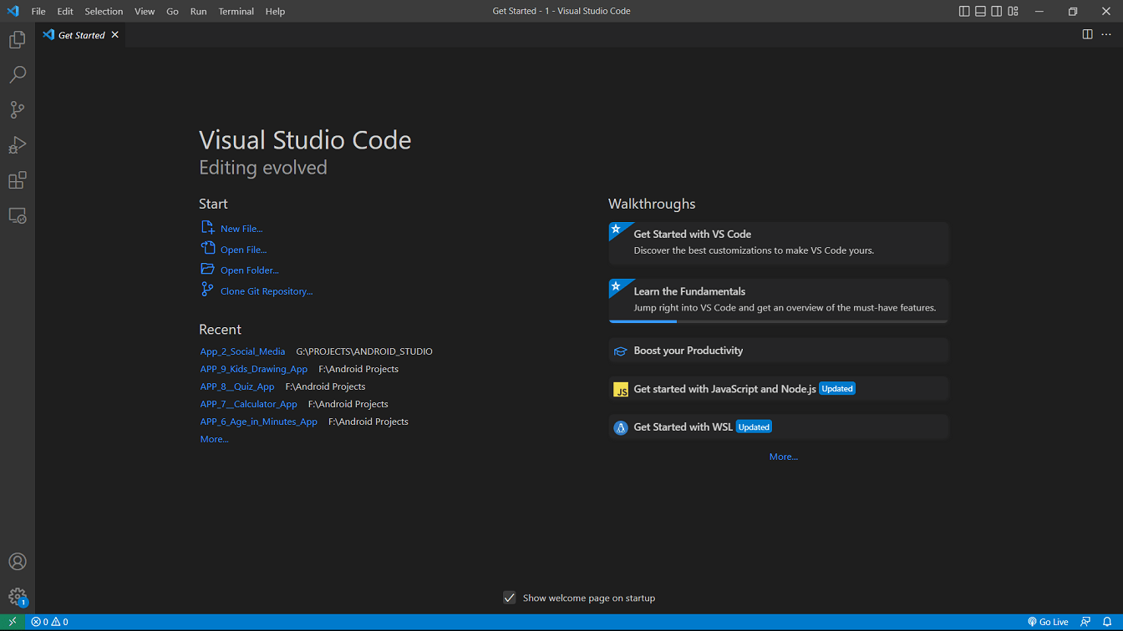The image size is (1123, 631).
Task: Open recent project APP_8__Quiz_App
Action: pos(237,386)
